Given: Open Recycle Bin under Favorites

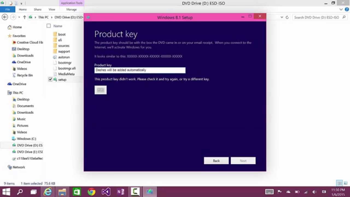Looking at the screenshot, I should click(25, 75).
